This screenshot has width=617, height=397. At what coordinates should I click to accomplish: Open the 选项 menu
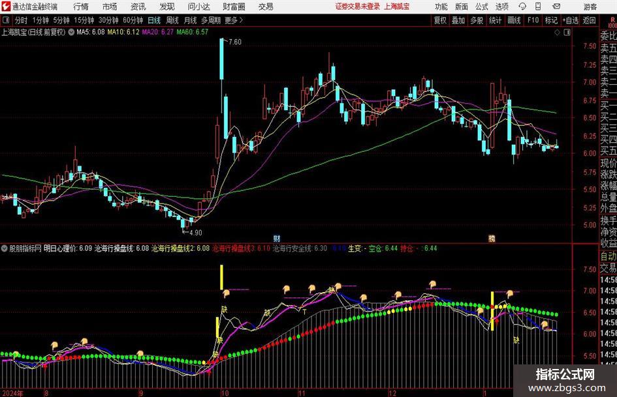(501, 7)
